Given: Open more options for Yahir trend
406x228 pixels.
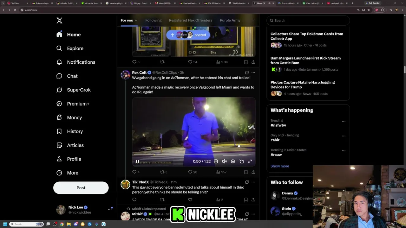Looking at the screenshot, I should tap(344, 136).
